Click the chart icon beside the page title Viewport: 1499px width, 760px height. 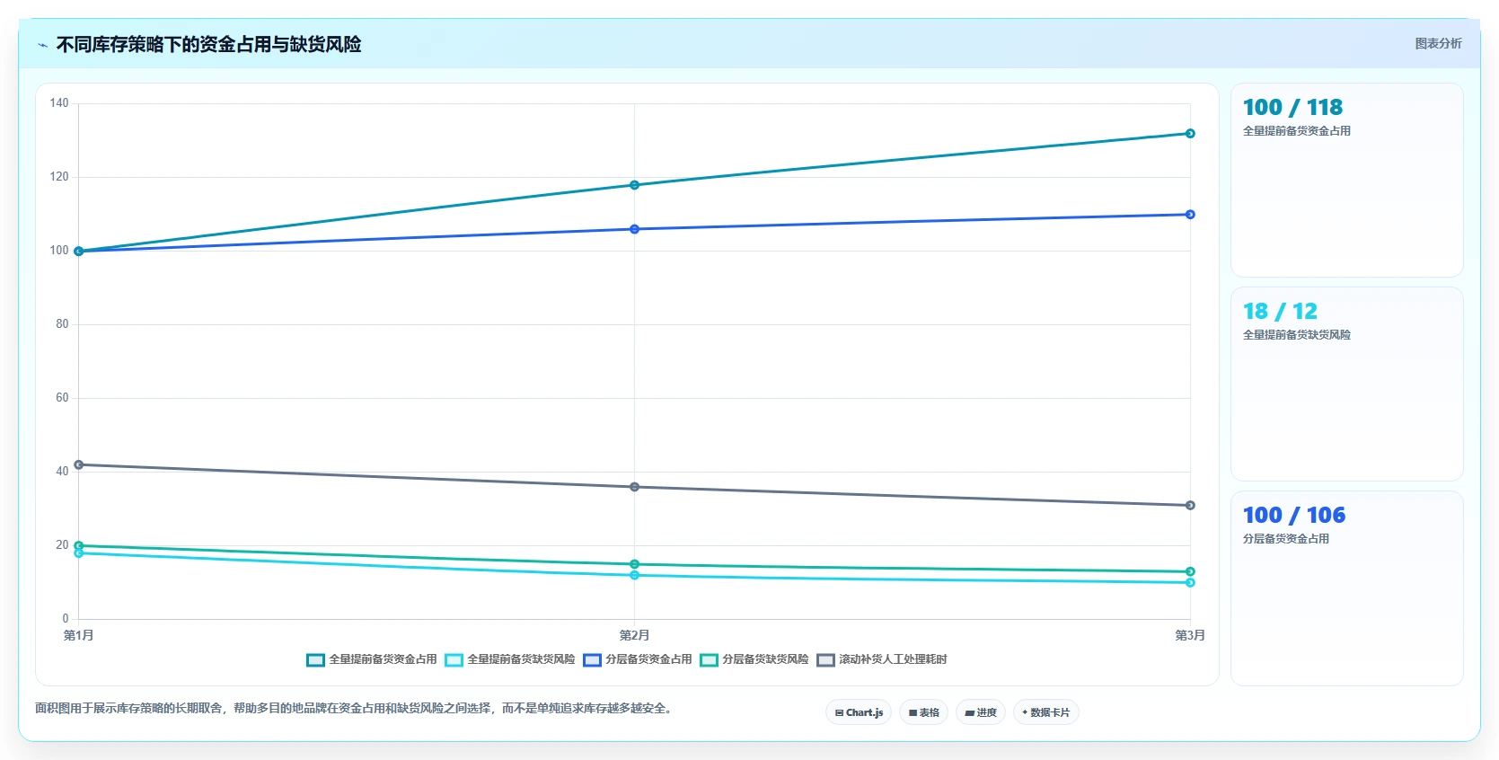[42, 45]
